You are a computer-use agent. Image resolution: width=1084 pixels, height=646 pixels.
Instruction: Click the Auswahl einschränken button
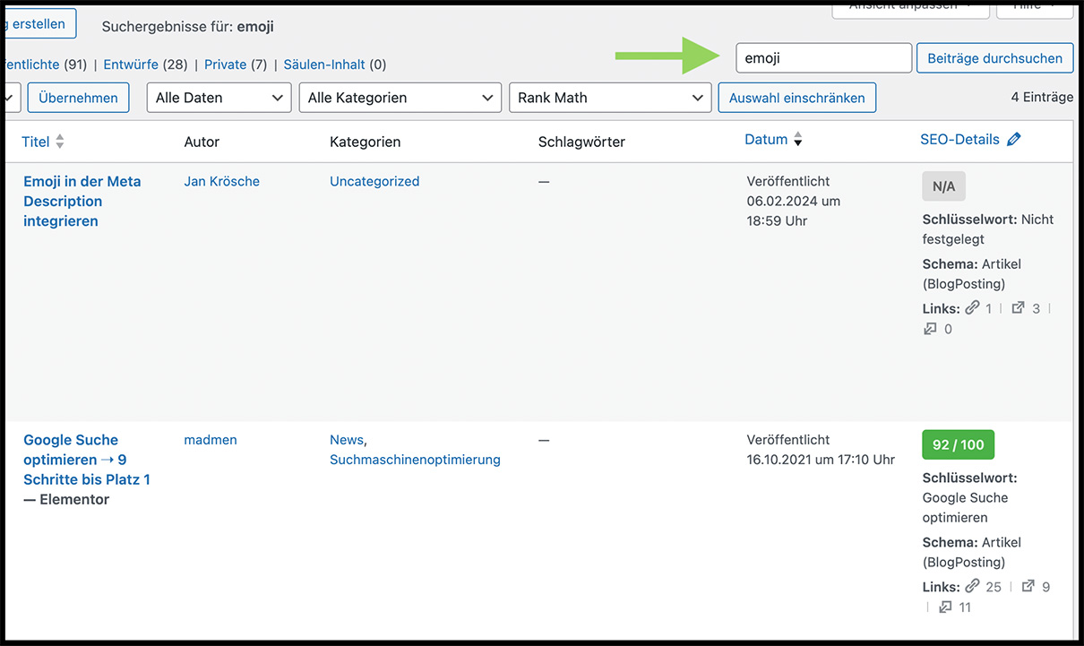pyautogui.click(x=796, y=98)
